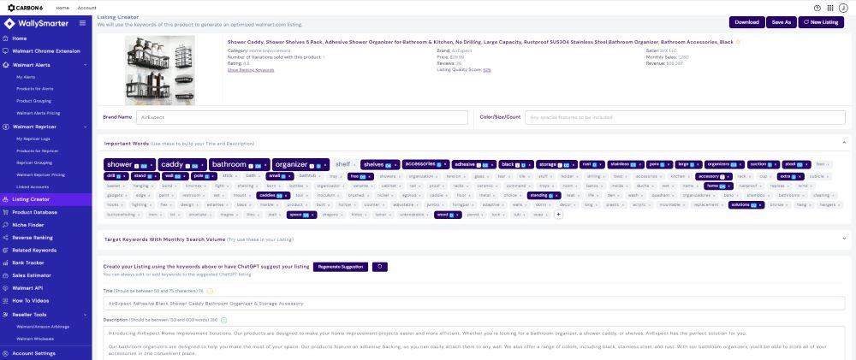This screenshot has height=360, width=856.
Task: Click the shower caddy product thumbnail
Action: point(160,70)
